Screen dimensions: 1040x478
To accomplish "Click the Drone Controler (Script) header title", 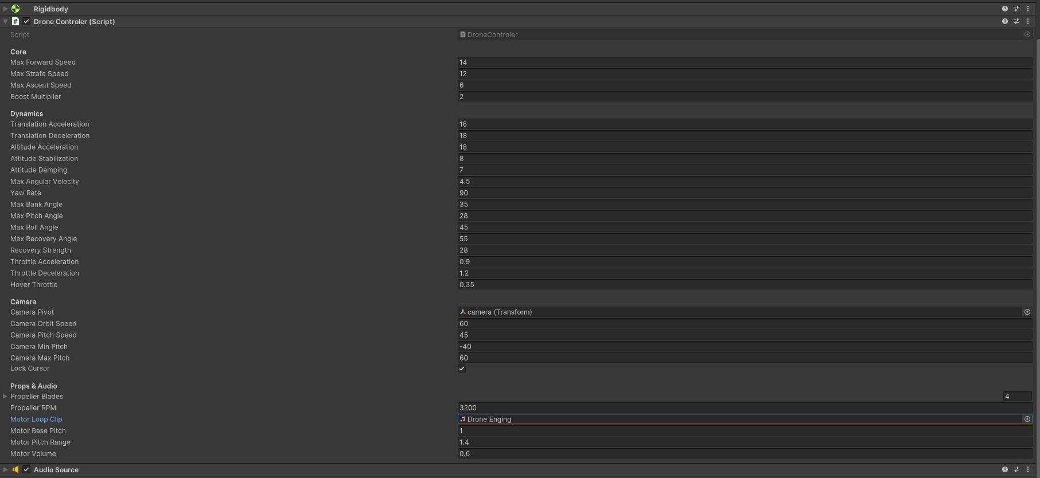I will click(75, 21).
